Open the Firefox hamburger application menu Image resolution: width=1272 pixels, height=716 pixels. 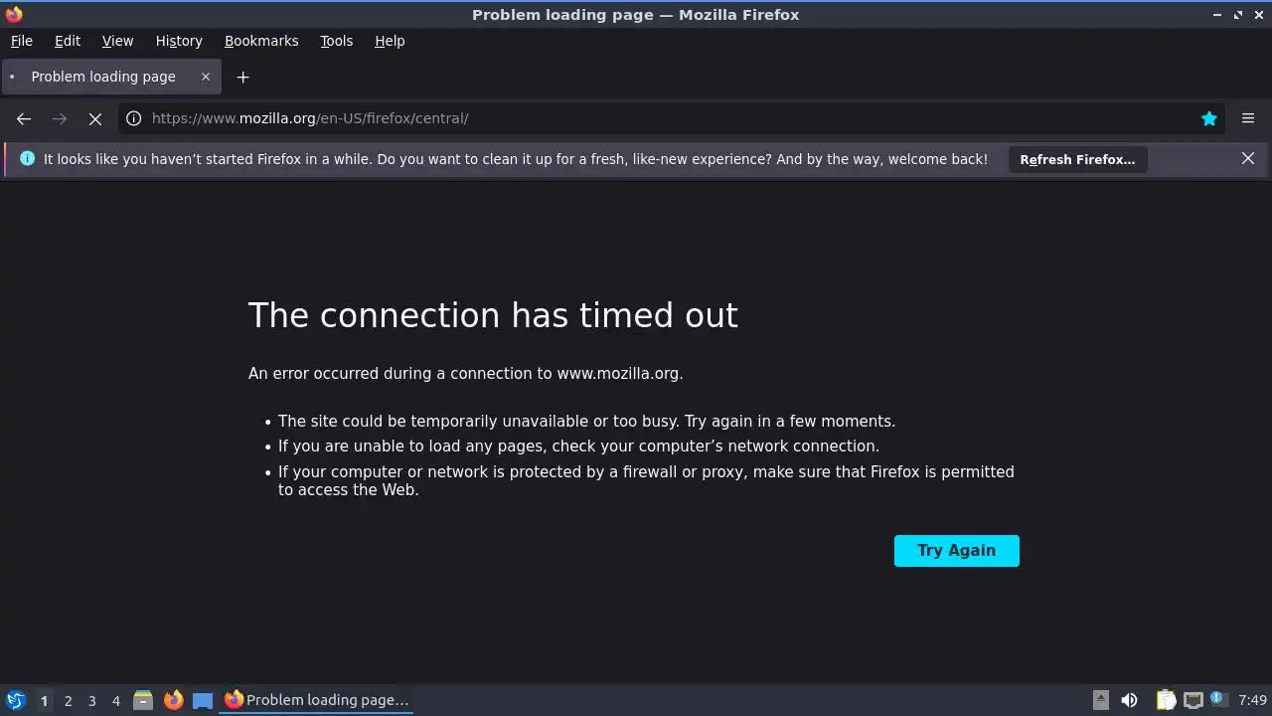tap(1248, 118)
